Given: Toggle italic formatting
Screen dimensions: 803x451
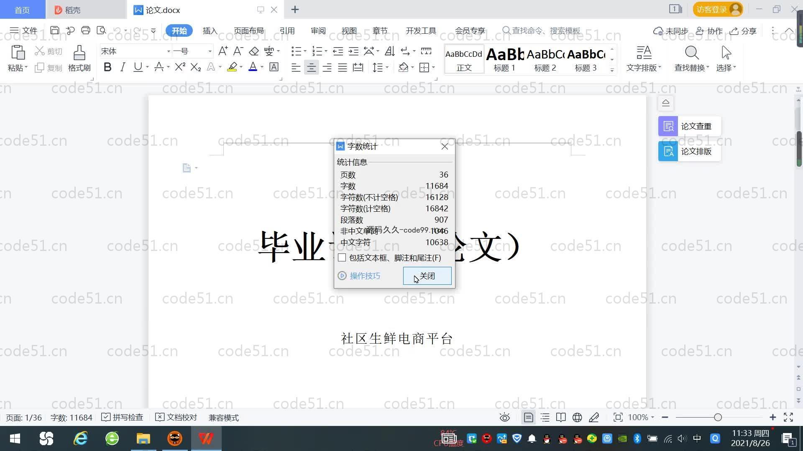Looking at the screenshot, I should click(123, 67).
